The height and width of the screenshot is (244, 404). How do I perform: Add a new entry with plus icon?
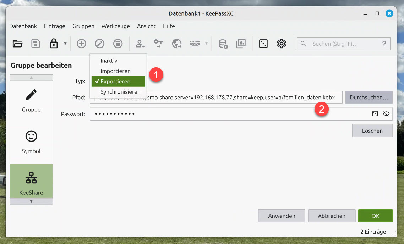pos(81,44)
